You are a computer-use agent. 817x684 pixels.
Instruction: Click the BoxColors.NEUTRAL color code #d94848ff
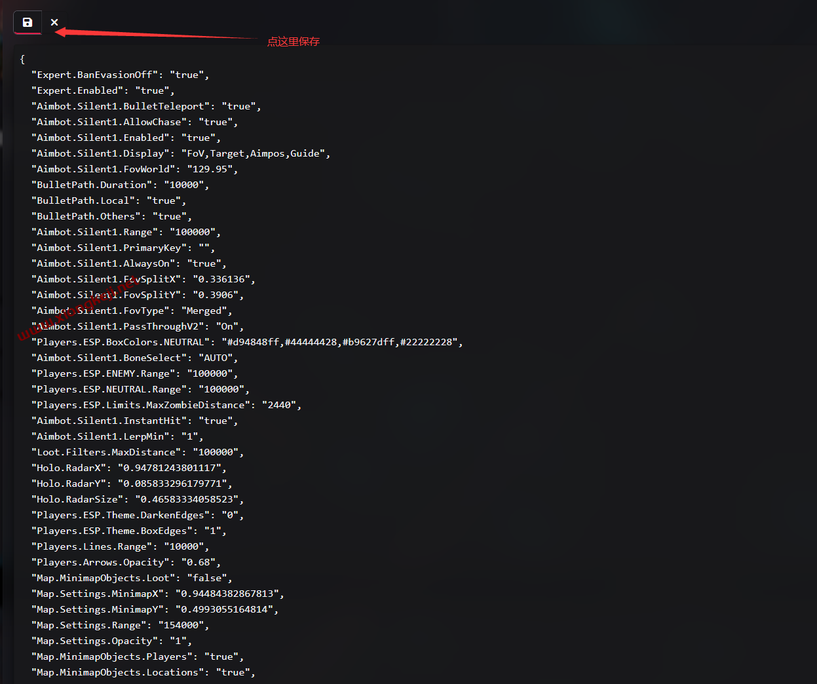(253, 342)
